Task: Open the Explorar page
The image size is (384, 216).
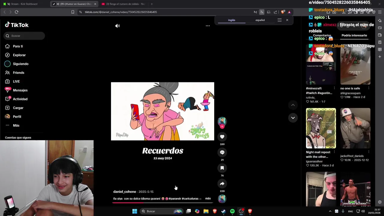Action: pyautogui.click(x=19, y=55)
